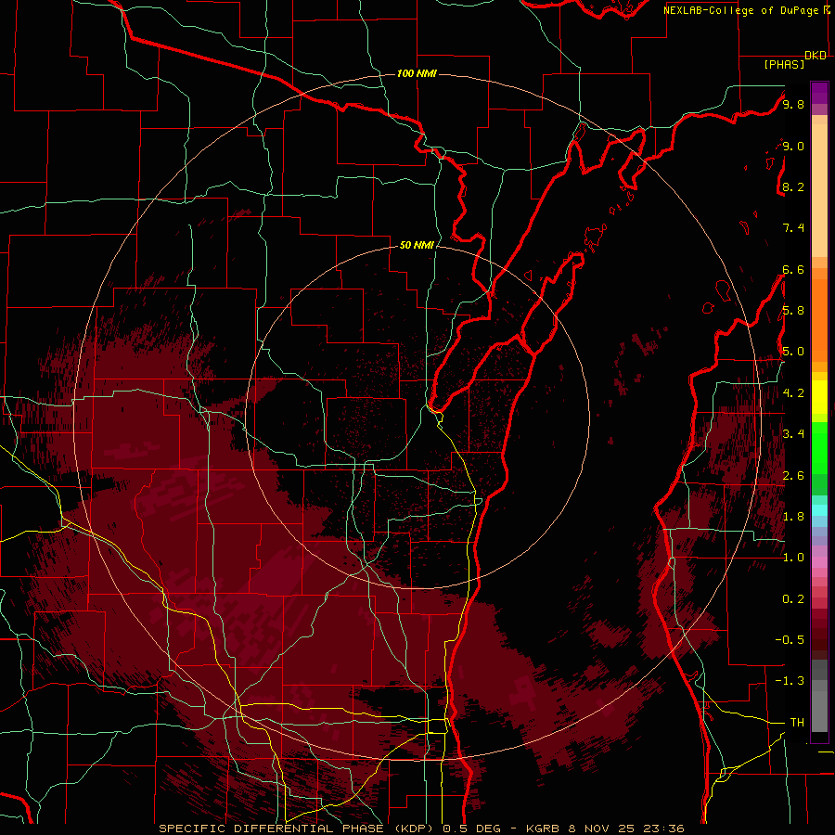
Task: Click the 8.2 value on color scale
Action: click(x=793, y=186)
